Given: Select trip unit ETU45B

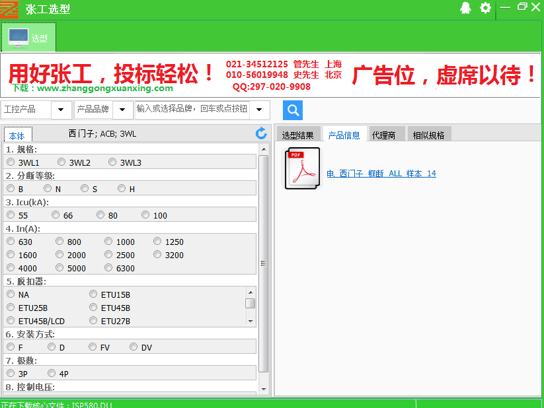Looking at the screenshot, I should tap(93, 307).
